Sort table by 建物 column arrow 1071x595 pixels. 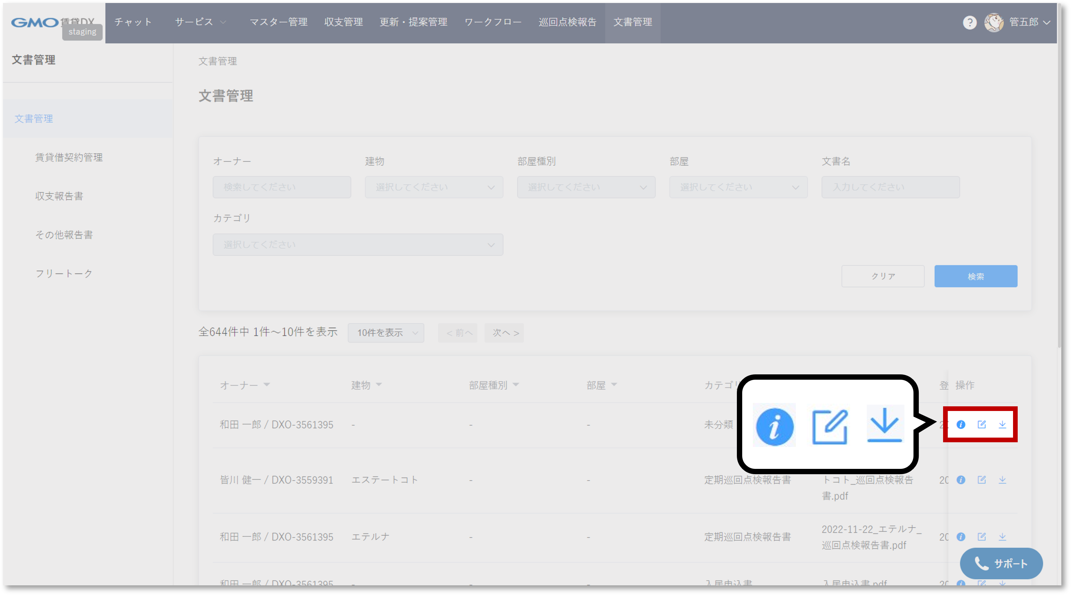point(379,384)
